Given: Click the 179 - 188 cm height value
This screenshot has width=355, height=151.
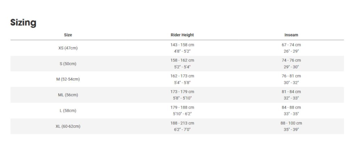Looking at the screenshot, I should (182, 108).
